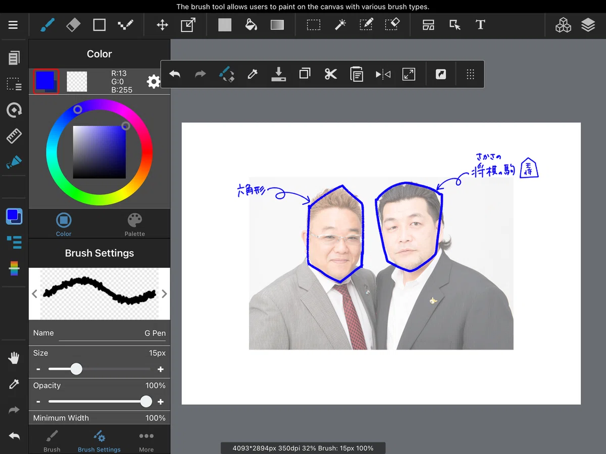Open the Brush bottom tab

(x=52, y=440)
